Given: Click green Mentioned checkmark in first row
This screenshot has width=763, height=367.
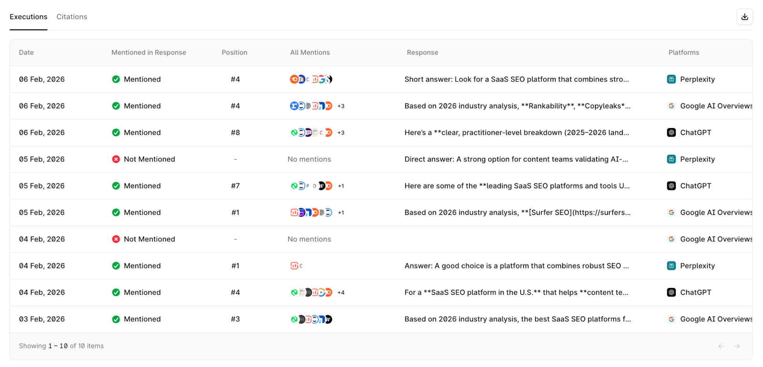Looking at the screenshot, I should click(x=116, y=79).
